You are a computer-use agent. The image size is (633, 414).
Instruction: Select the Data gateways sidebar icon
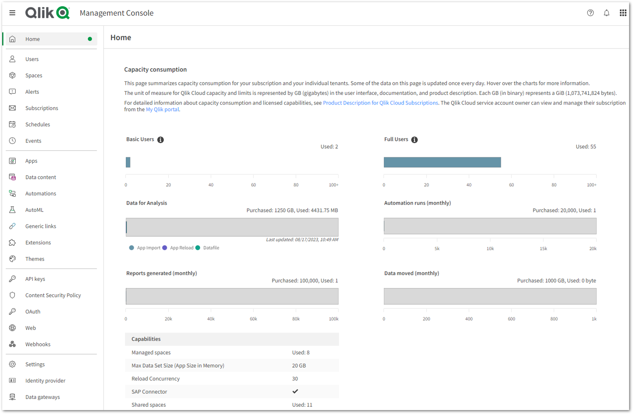click(13, 397)
